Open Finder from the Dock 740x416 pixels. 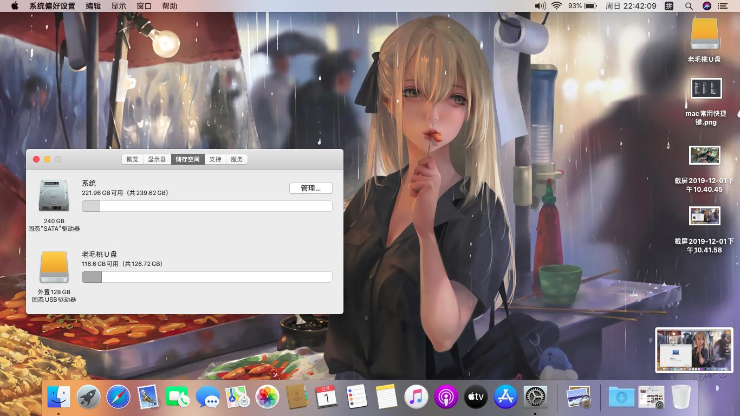pyautogui.click(x=59, y=397)
